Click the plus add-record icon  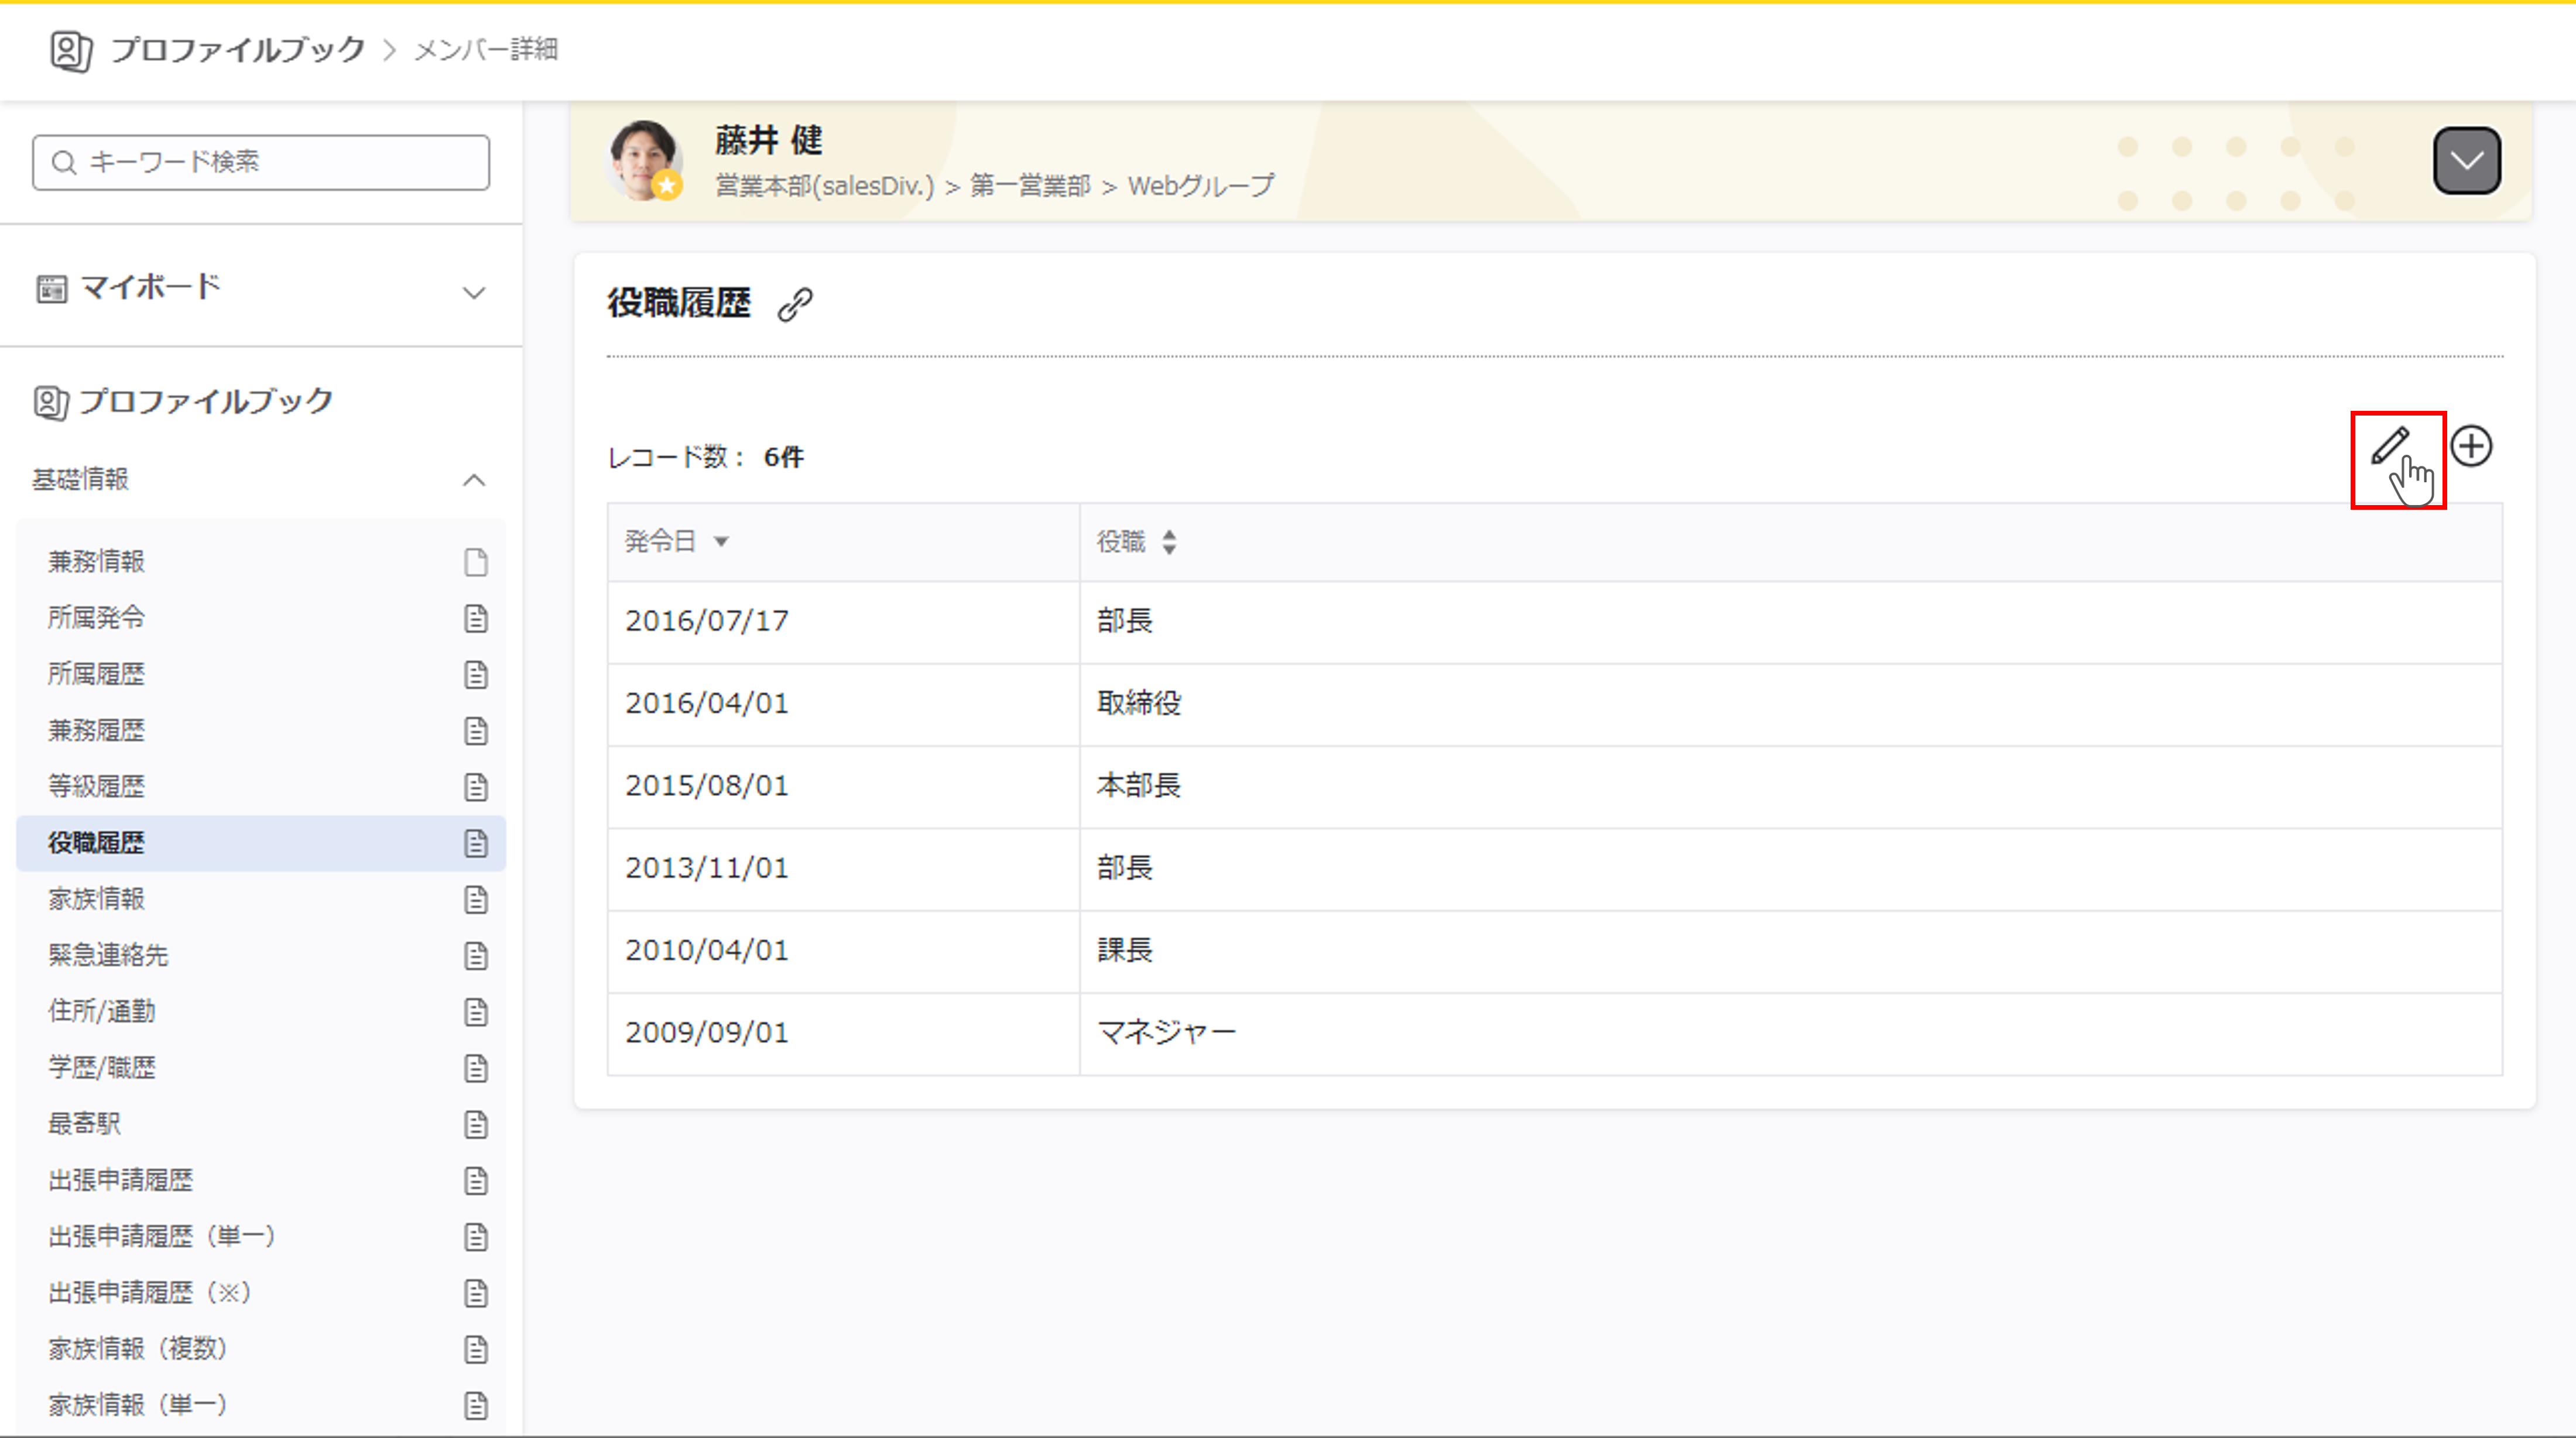tap(2471, 446)
